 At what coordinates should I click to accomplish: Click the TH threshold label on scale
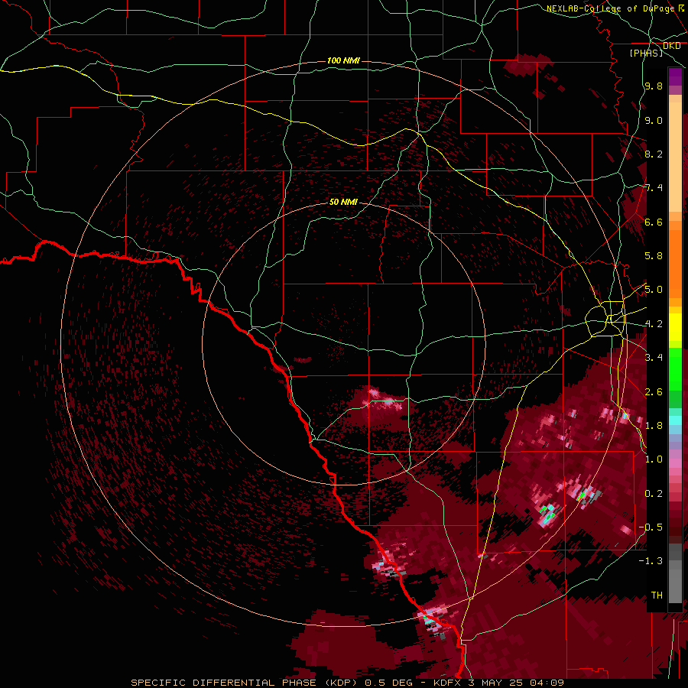657,596
